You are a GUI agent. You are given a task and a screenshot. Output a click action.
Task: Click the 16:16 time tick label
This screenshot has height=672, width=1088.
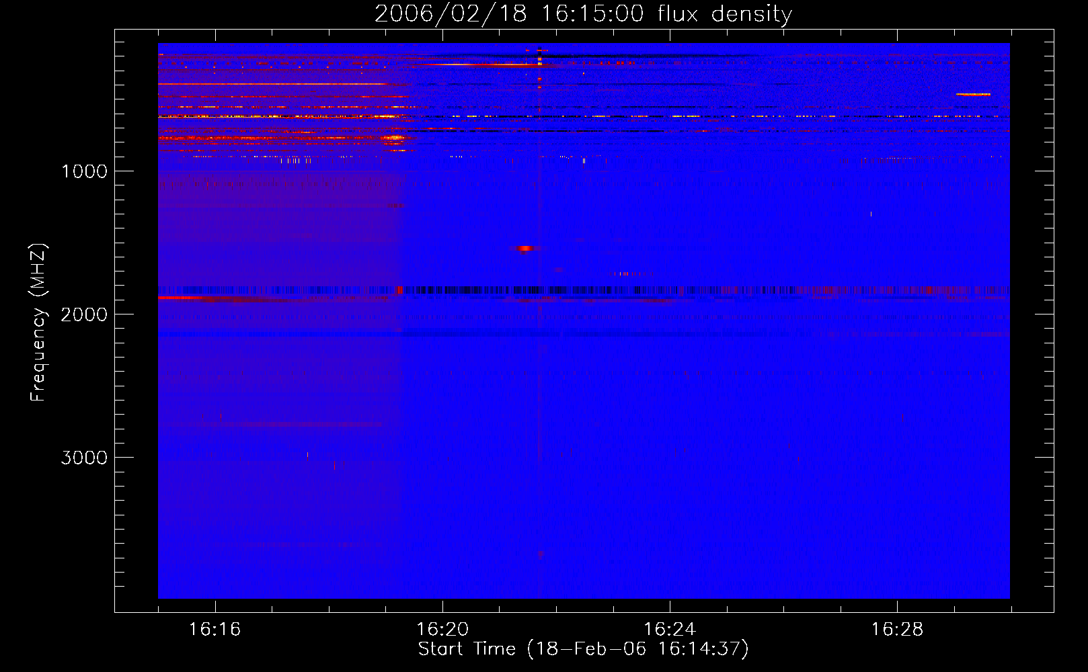pyautogui.click(x=215, y=629)
